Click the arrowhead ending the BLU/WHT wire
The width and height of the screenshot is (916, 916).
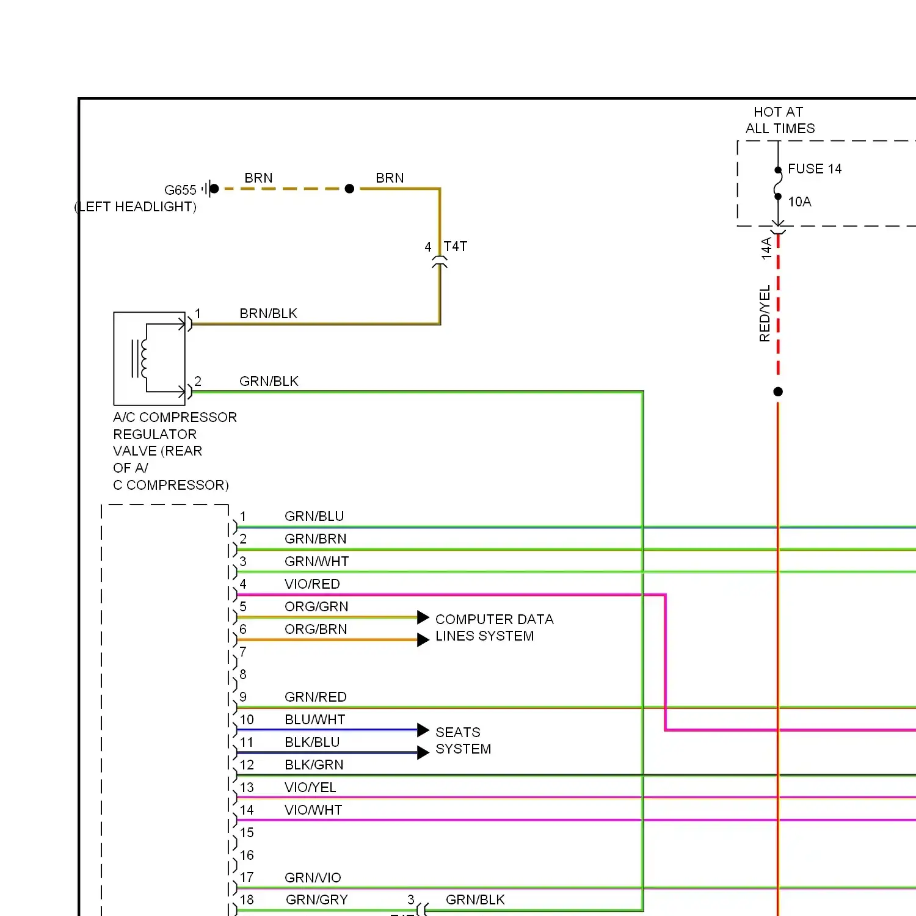(x=423, y=730)
